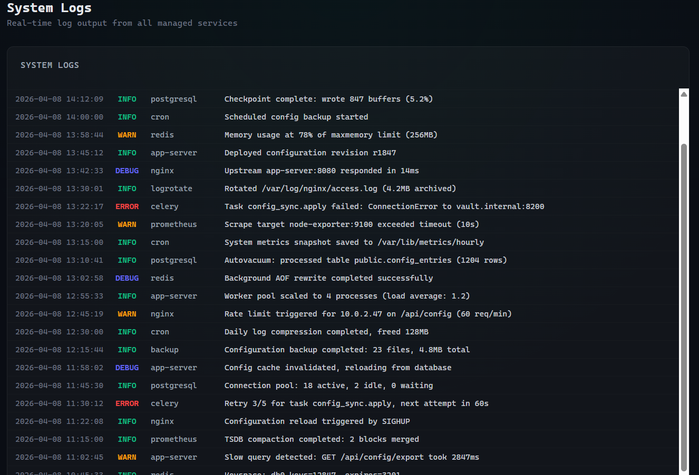Click timestamp 2026-04-08 11:02:45
This screenshot has width=699, height=475.
[59, 457]
